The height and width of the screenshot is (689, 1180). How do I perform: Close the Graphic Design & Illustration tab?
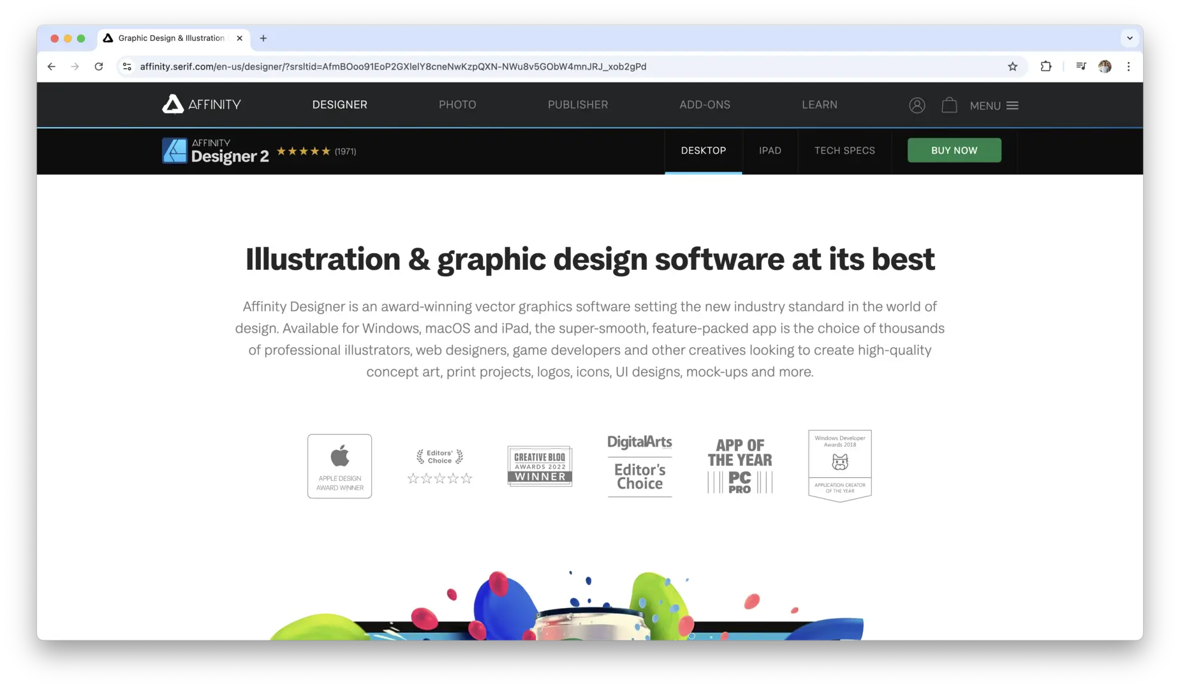click(x=240, y=38)
